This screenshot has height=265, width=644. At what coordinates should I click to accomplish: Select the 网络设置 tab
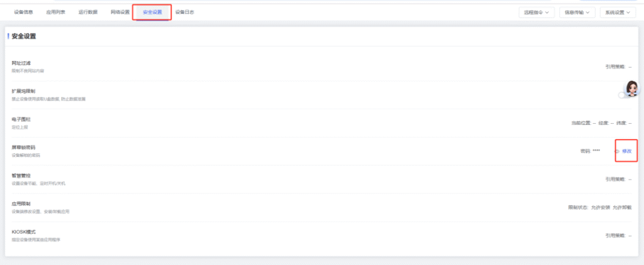coord(120,12)
